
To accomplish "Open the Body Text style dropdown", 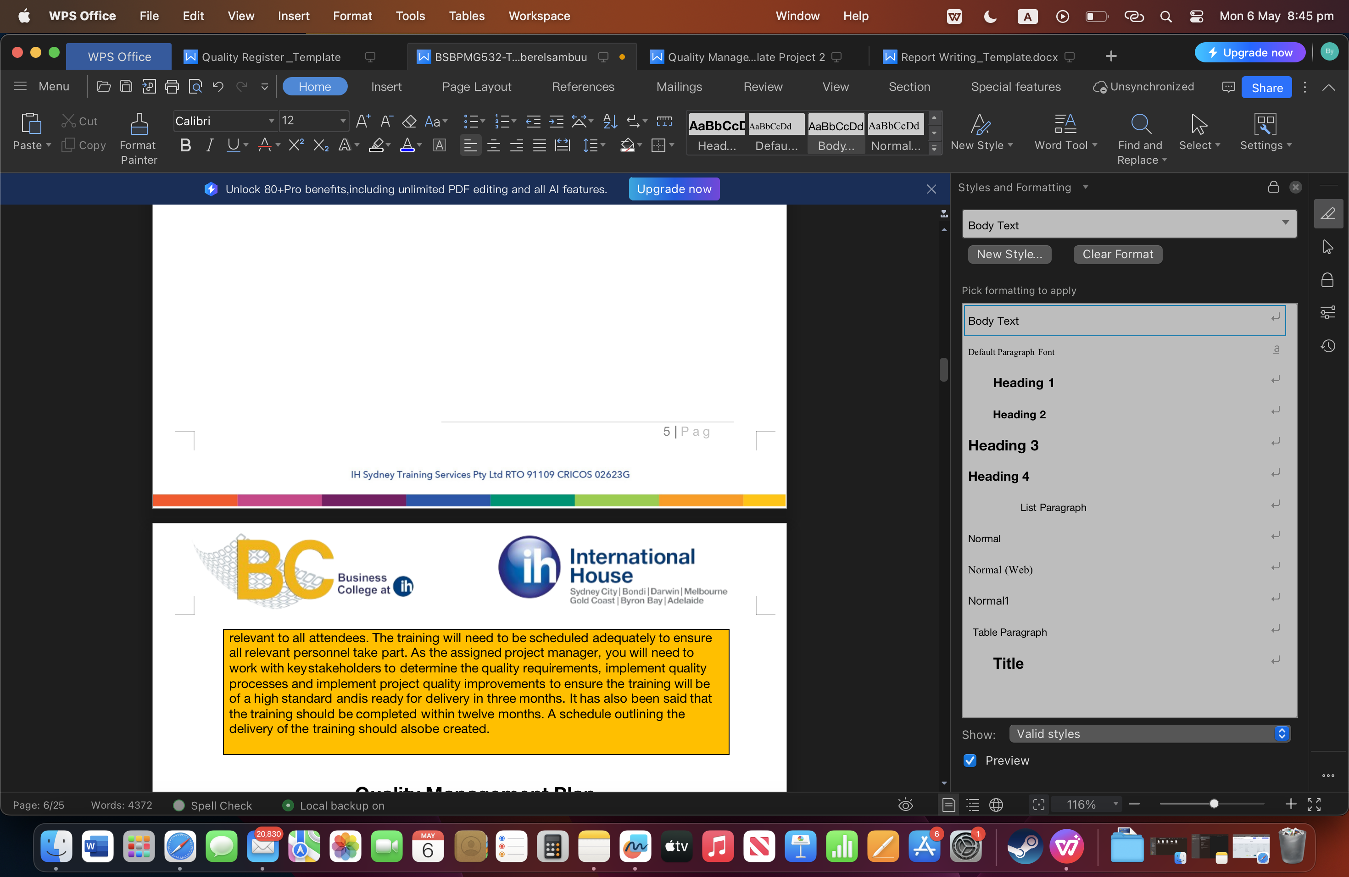I will click(x=1284, y=224).
